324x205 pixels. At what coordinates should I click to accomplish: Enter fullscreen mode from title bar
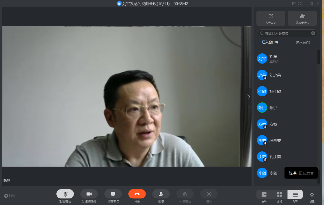click(300, 4)
